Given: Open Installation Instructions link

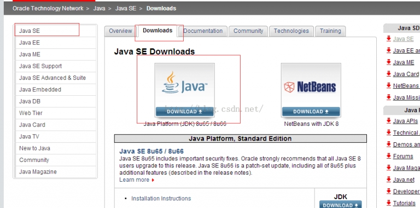Looking at the screenshot, I should click(161, 199).
